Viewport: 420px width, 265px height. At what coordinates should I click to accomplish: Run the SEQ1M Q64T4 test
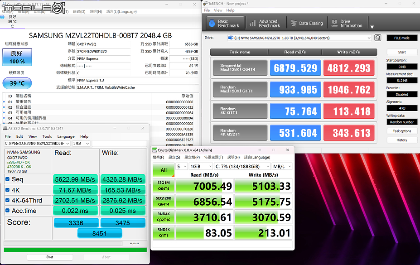click(x=164, y=186)
